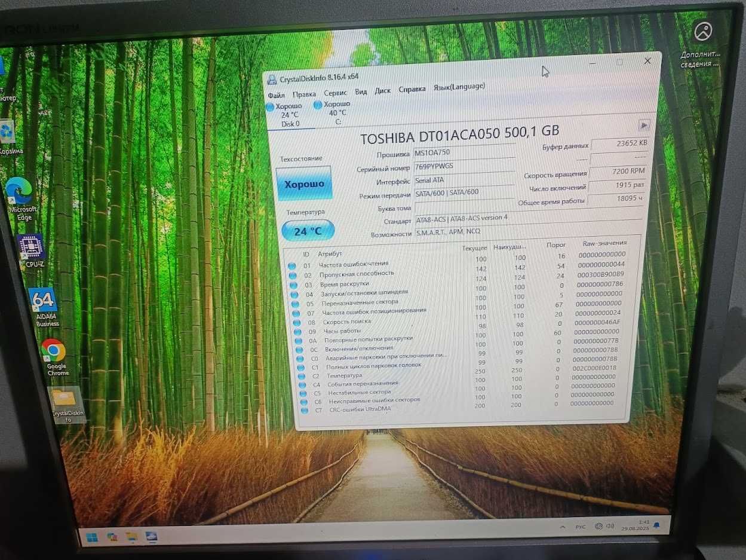Screen dimensions: 746x560
Task: Open the Microsoft Edge desktop shortcut
Action: [22, 200]
